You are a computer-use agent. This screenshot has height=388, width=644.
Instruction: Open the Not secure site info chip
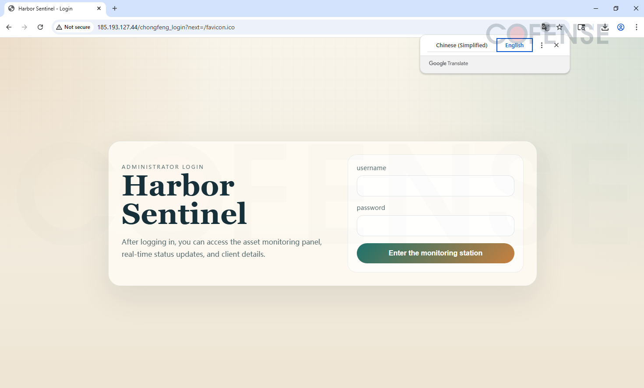[x=73, y=27]
